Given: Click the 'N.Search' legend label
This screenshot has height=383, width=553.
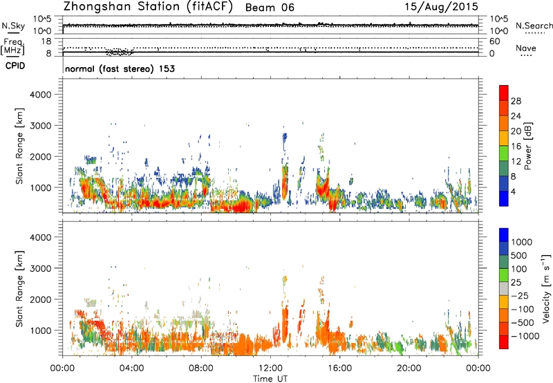Looking at the screenshot, I should coord(534,26).
